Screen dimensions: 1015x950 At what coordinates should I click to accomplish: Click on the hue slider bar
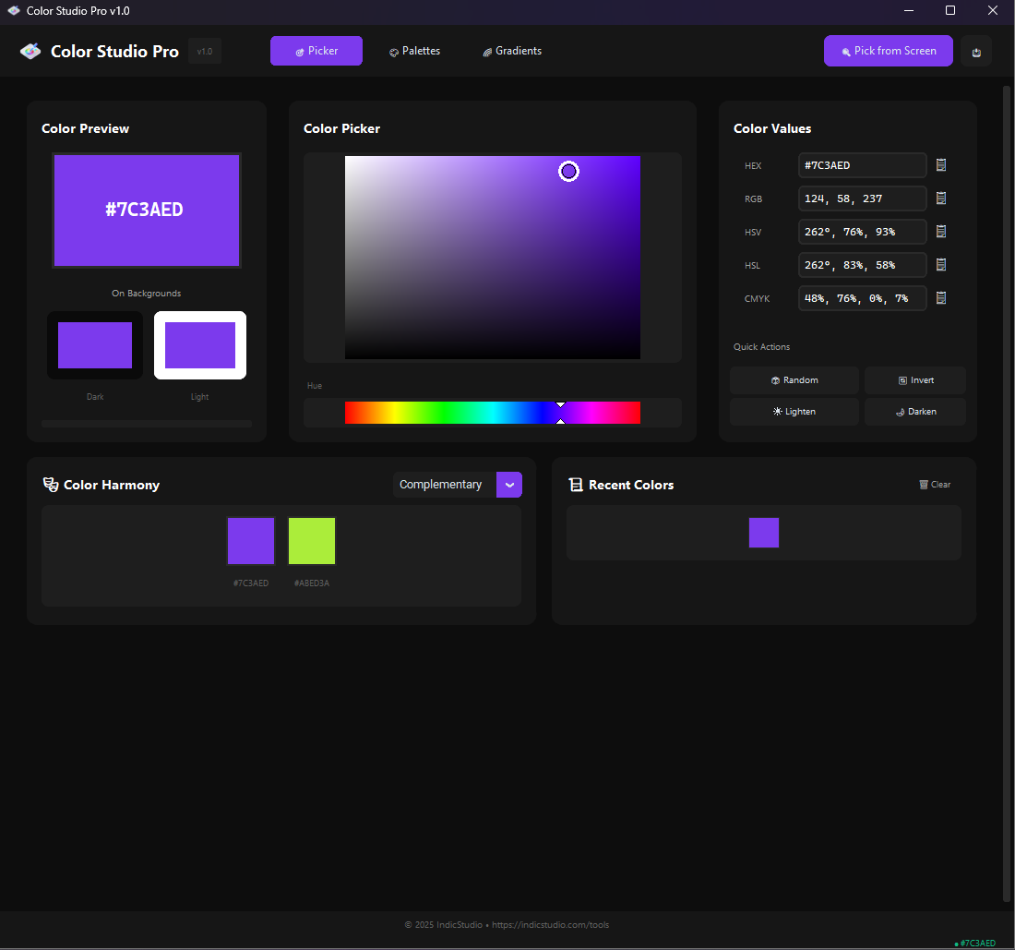pos(493,413)
